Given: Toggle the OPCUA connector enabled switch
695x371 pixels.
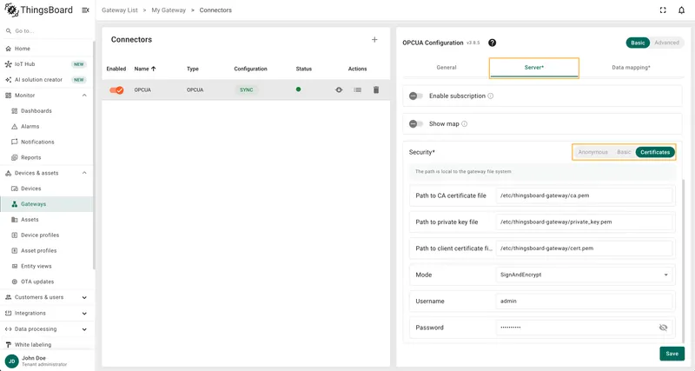Looking at the screenshot, I should (116, 90).
